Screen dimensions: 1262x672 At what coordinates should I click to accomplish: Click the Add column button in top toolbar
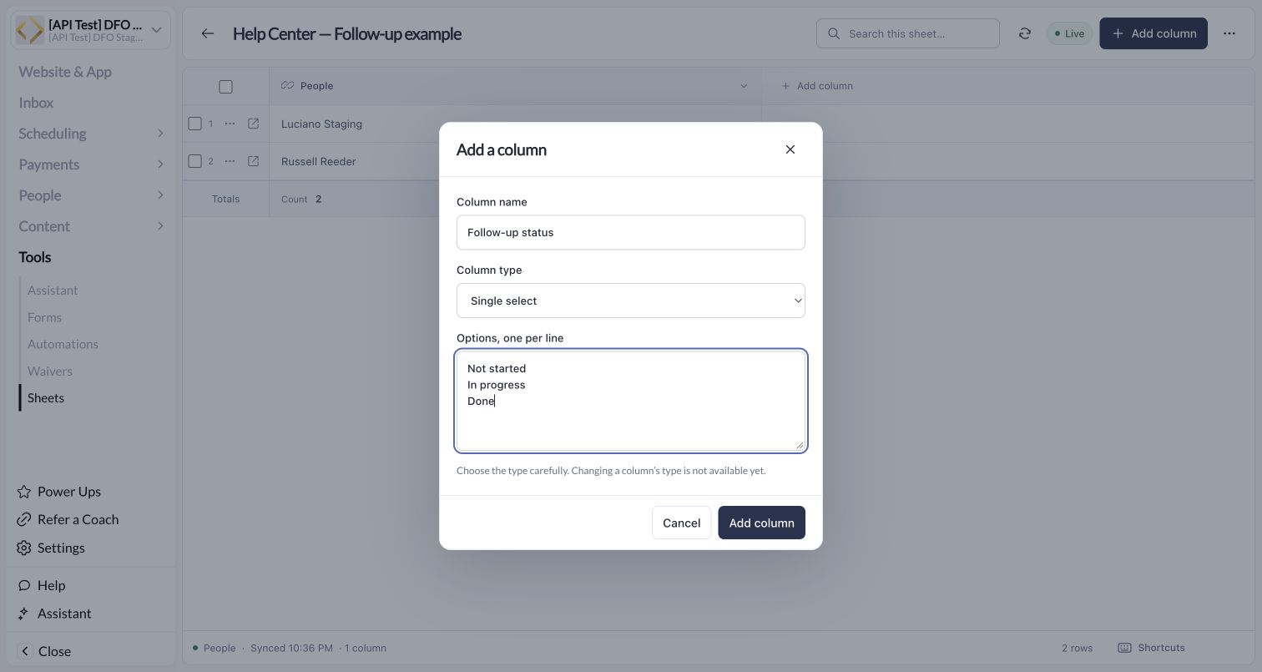[1153, 33]
